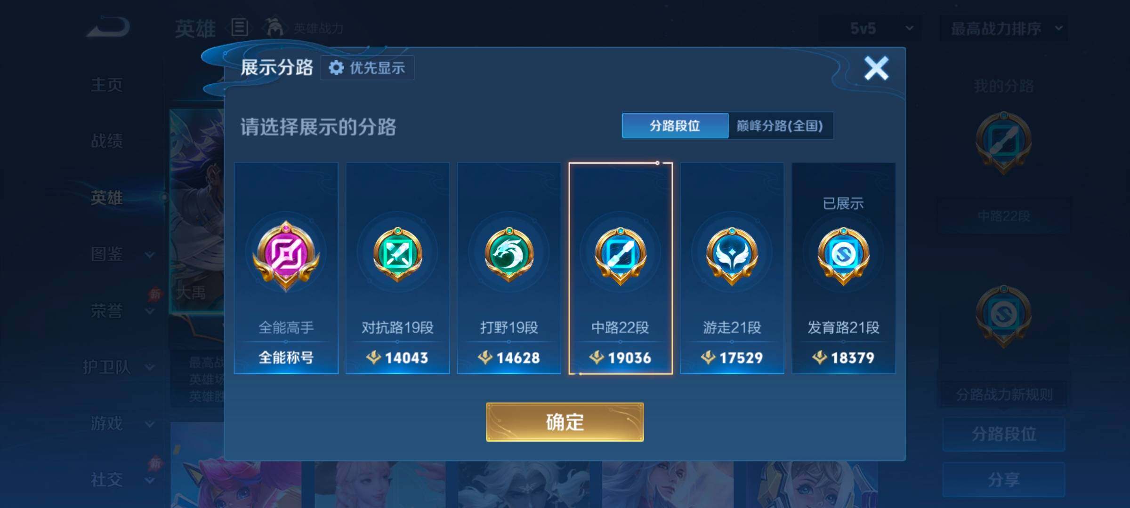
Task: Open 优先显示 gear settings
Action: click(367, 68)
